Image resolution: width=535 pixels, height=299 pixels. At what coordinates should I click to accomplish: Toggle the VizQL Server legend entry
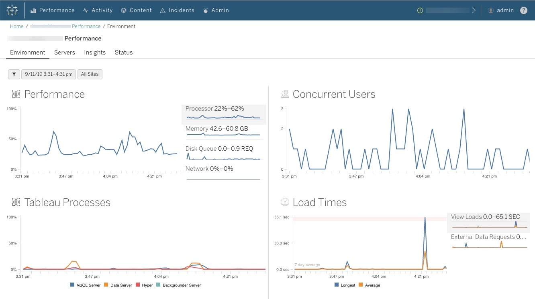(85, 285)
